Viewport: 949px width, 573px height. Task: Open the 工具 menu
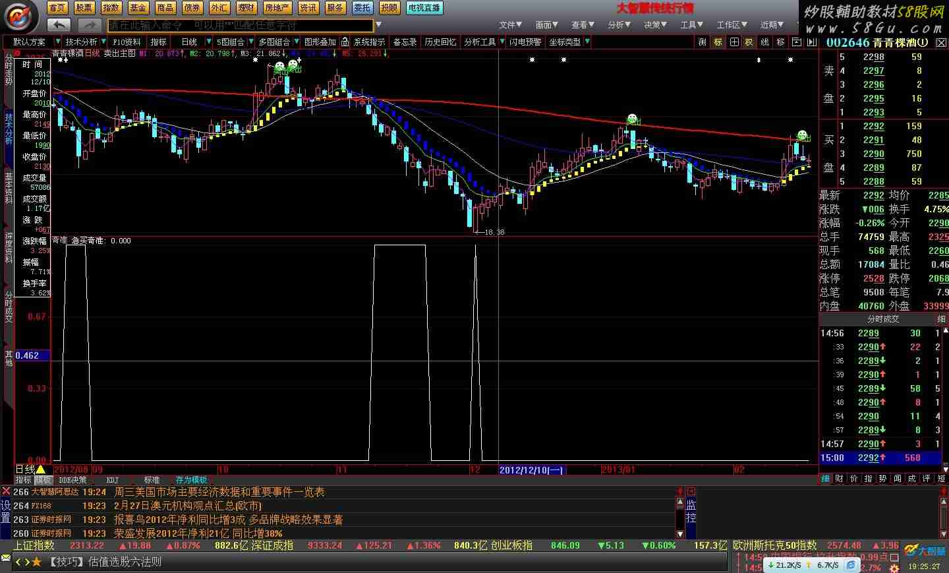(x=692, y=25)
